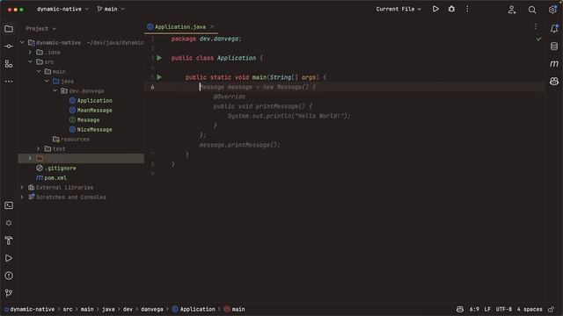Expand External Libraries node
The height and width of the screenshot is (316, 563).
click(x=22, y=187)
